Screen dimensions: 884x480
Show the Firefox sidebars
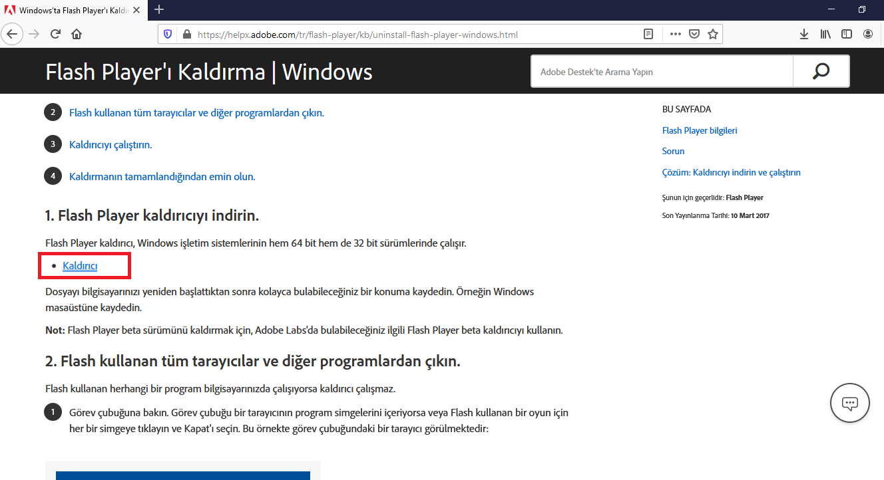click(x=847, y=34)
